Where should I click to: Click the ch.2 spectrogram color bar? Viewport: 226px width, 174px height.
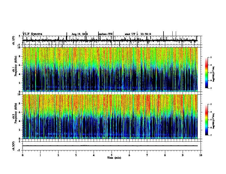(x=207, y=120)
